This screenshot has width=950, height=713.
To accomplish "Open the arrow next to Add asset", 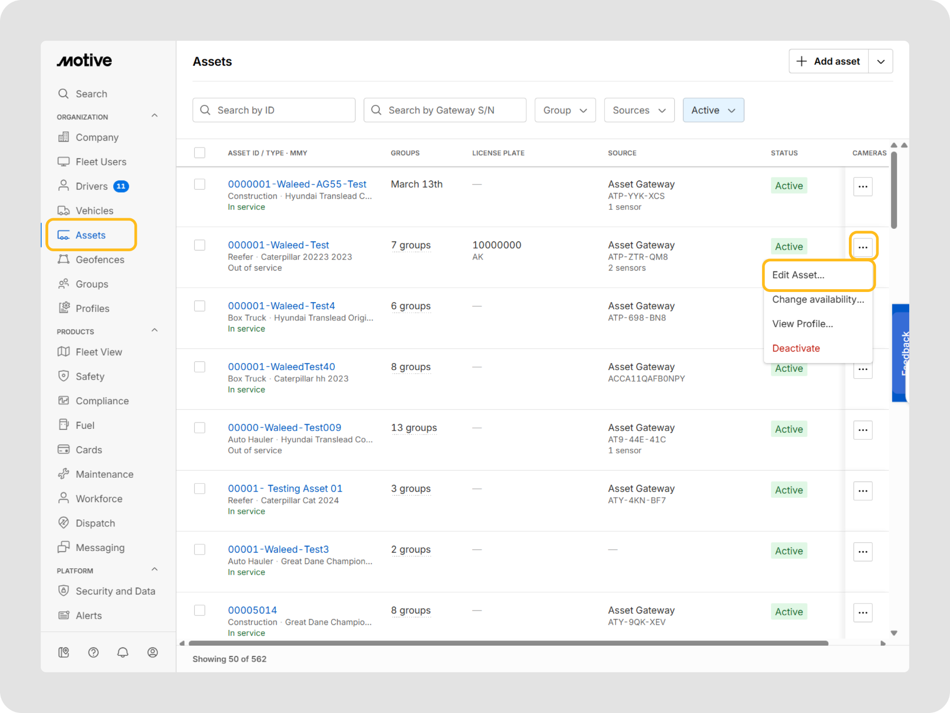I will 881,61.
